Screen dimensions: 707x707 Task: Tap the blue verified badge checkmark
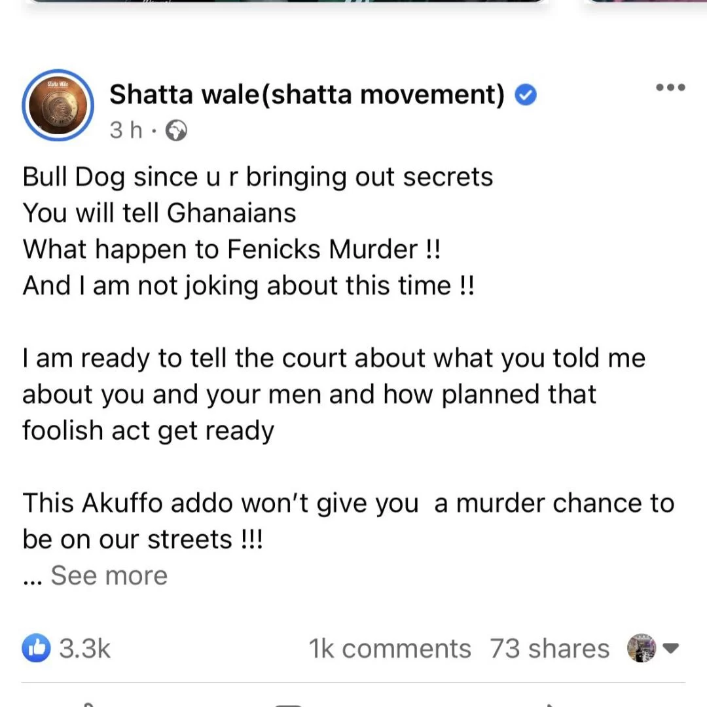[525, 95]
